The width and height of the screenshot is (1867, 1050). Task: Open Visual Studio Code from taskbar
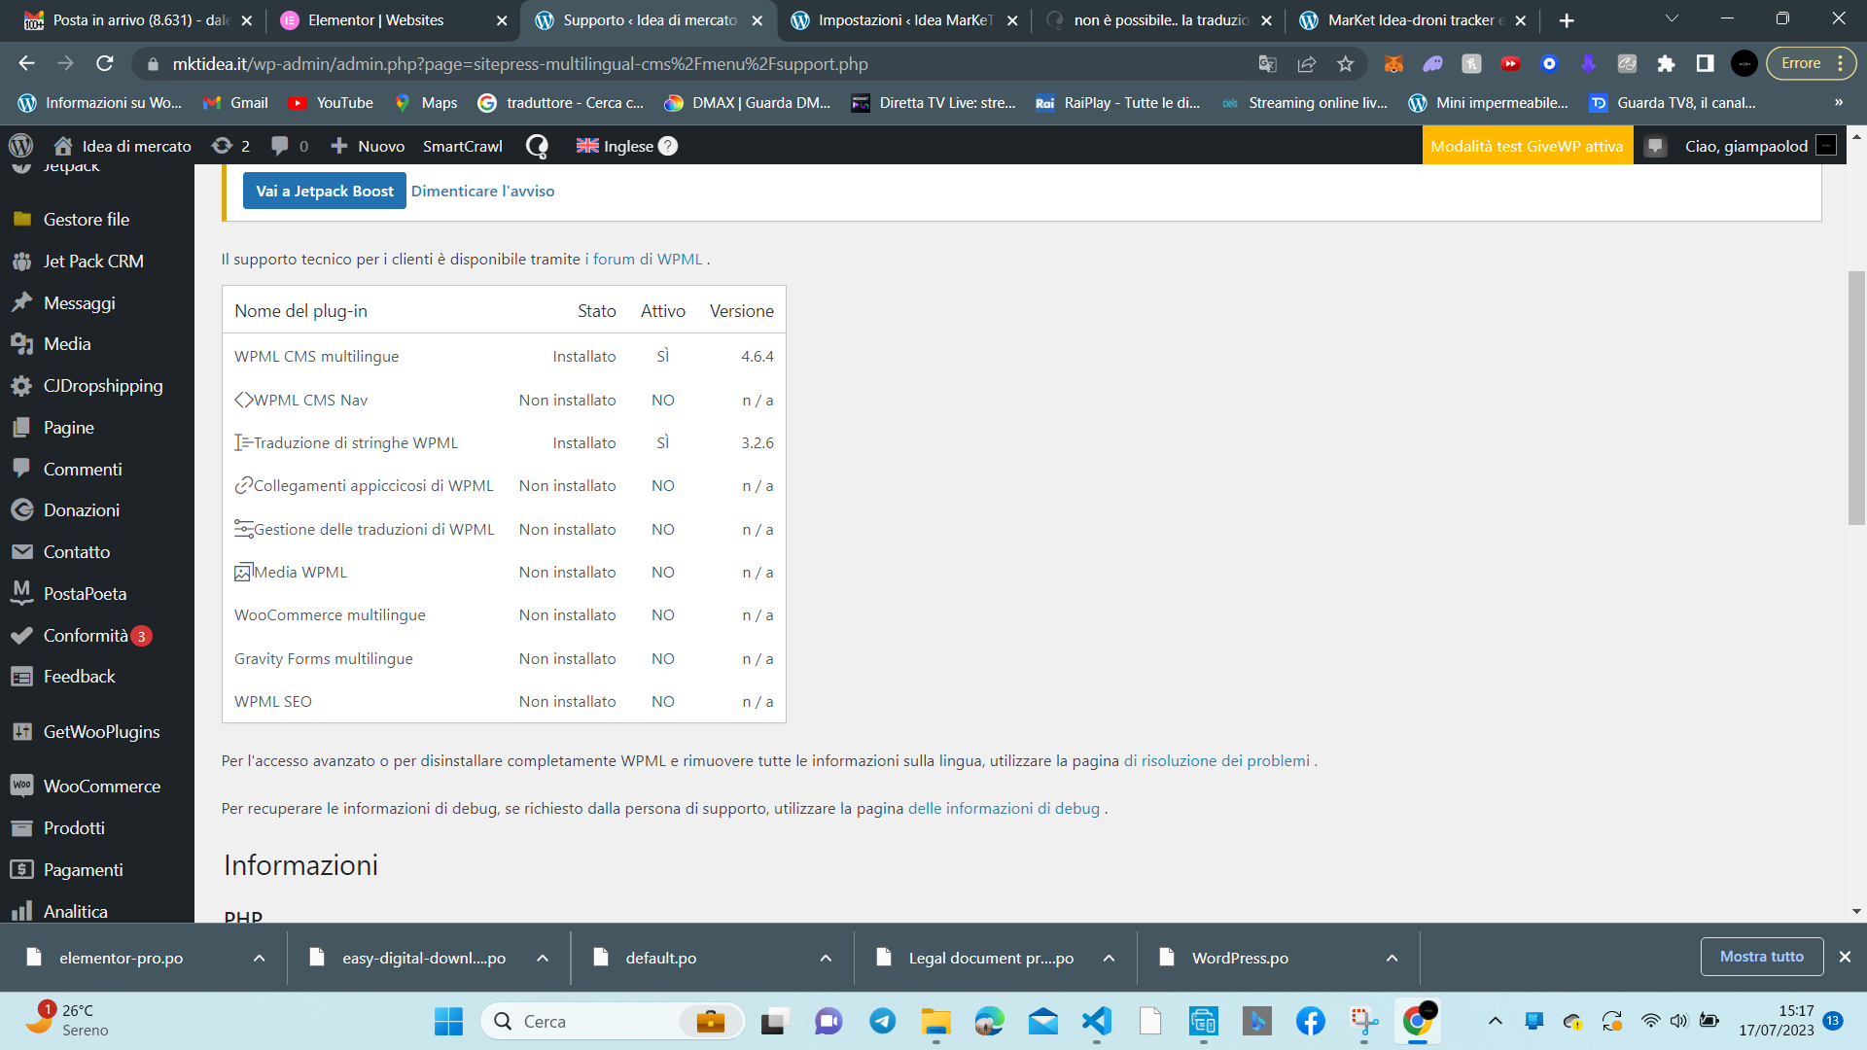(1097, 1021)
